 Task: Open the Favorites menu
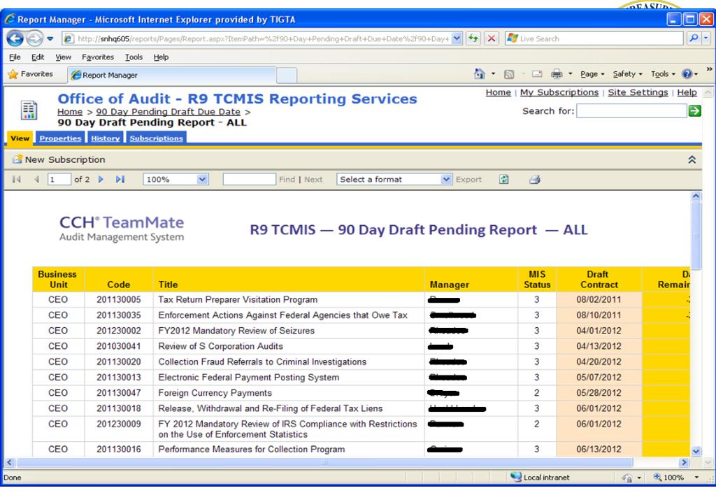[98, 57]
